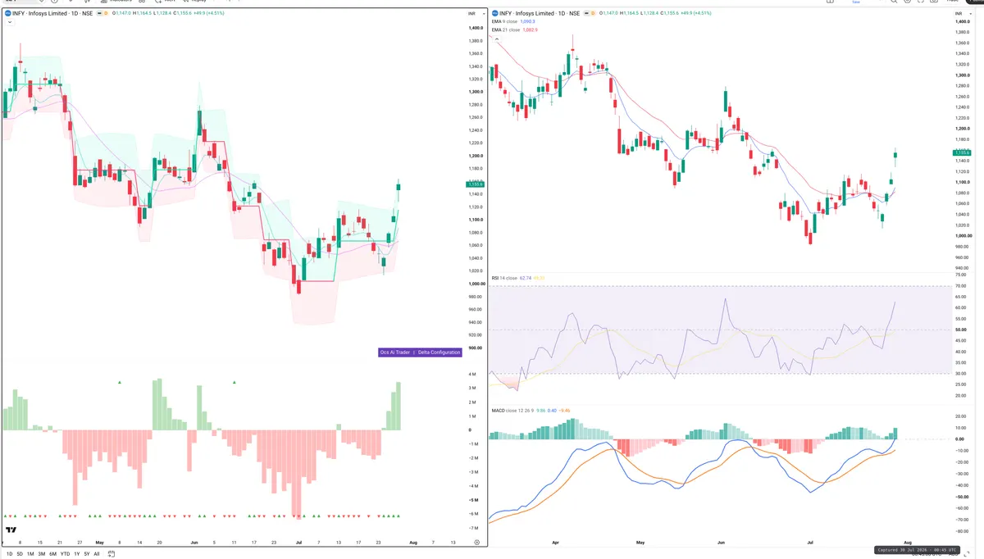This screenshot has width=984, height=559.
Task: Click Jul label on right chart time axis
Action: 811,543
